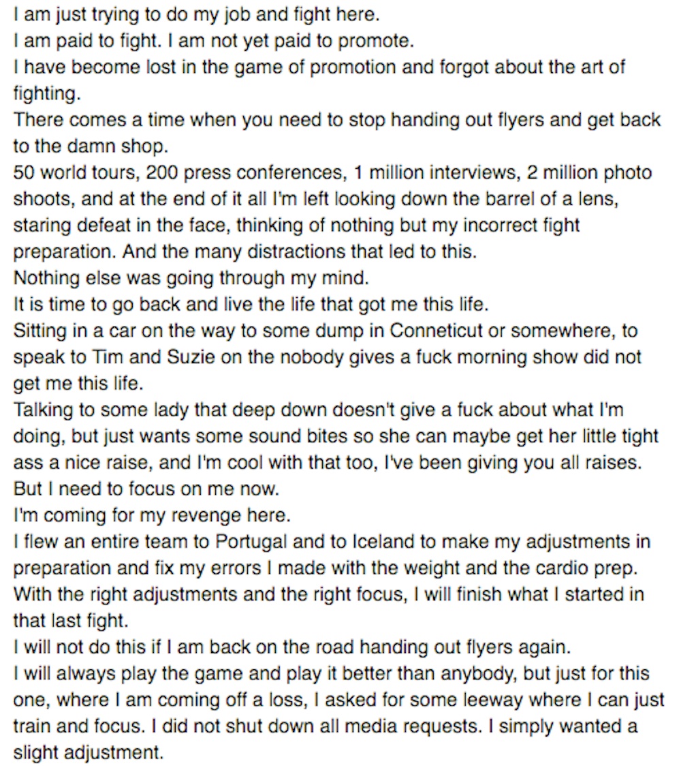The image size is (681, 766).
Task: Click the sentence 'I am paid to fight'
Action: (x=87, y=41)
